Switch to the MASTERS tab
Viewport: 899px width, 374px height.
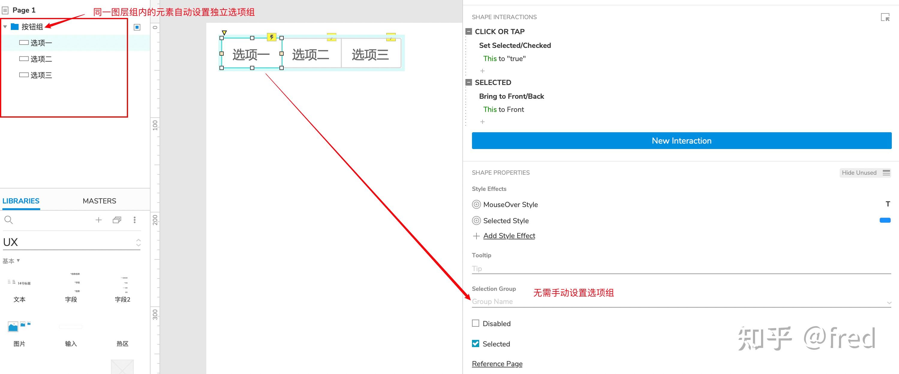pos(99,201)
